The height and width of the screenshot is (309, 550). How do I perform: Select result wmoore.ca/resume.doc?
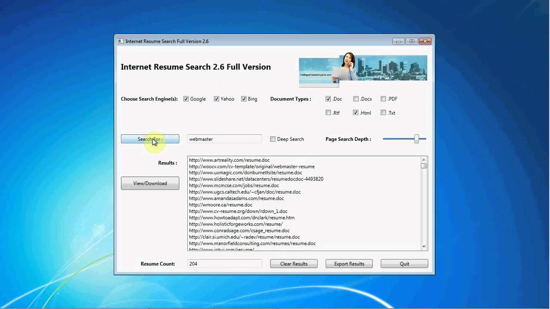[x=221, y=205]
